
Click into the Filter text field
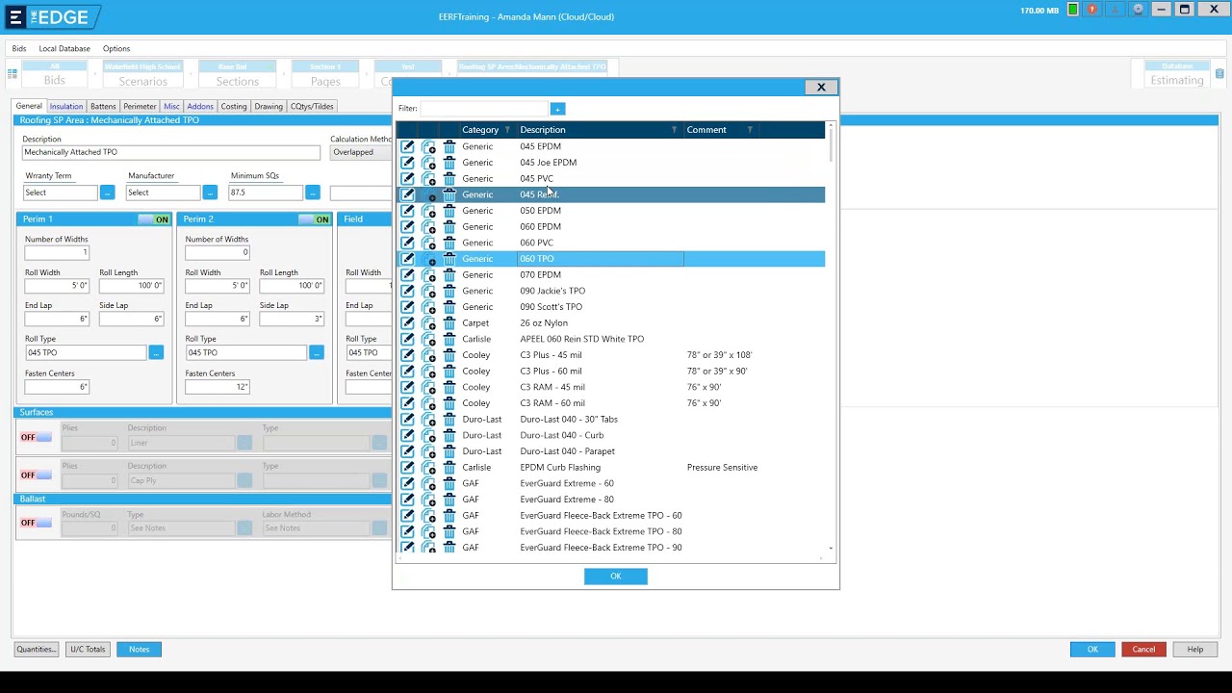pos(483,109)
